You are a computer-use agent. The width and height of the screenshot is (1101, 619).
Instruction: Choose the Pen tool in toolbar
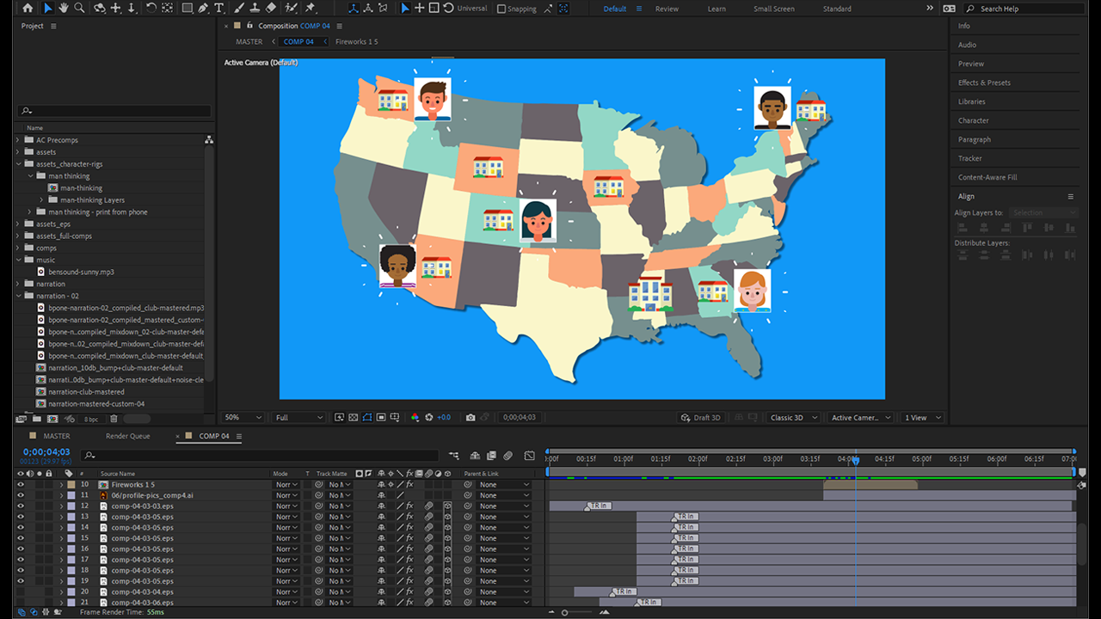pyautogui.click(x=203, y=8)
